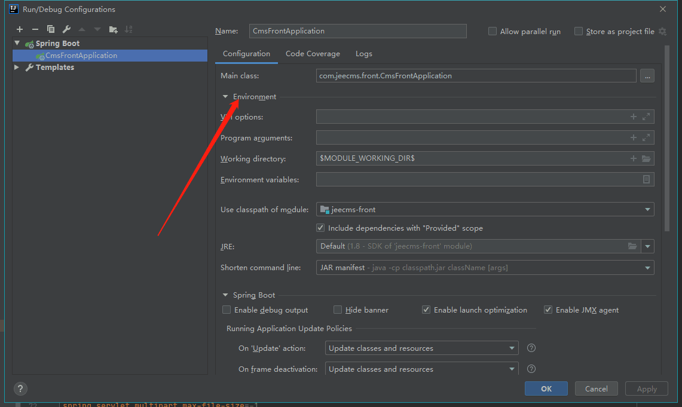682x407 pixels.
Task: Click the sort configurations toolbar icon
Action: 129,29
